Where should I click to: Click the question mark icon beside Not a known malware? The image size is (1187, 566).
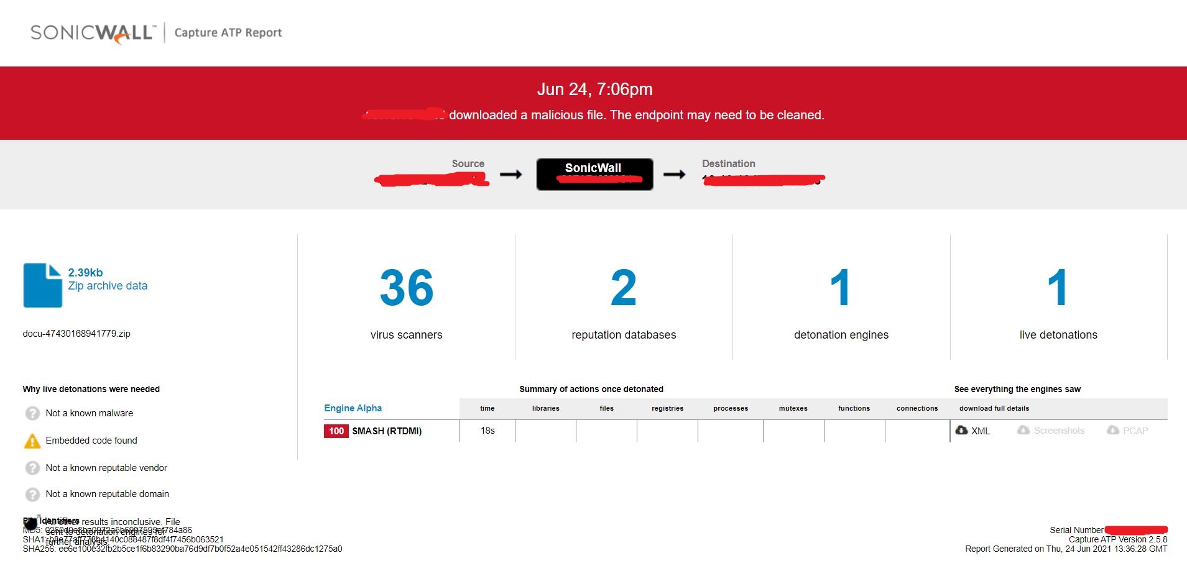pyautogui.click(x=32, y=413)
